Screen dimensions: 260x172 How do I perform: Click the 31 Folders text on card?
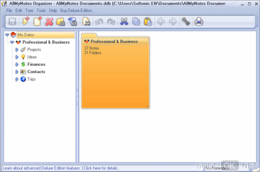93,53
